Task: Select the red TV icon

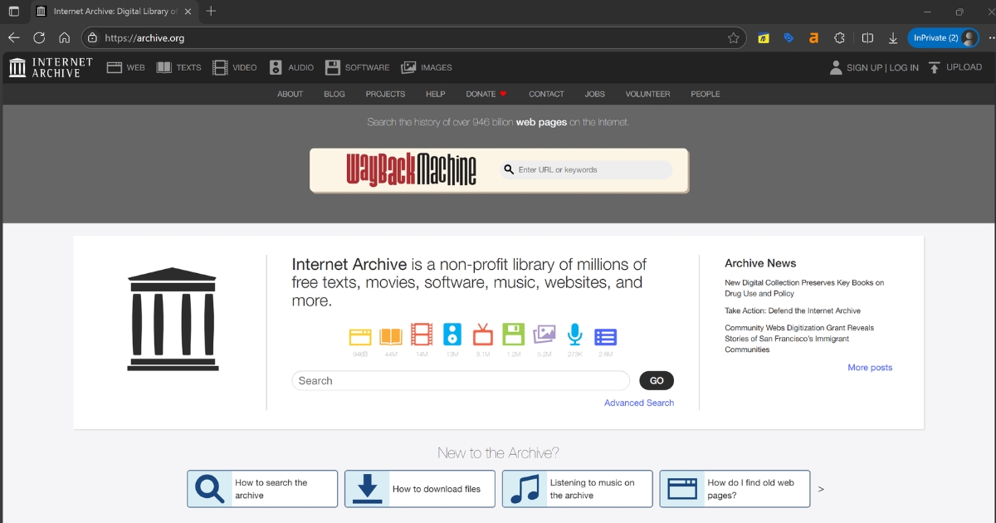Action: 483,335
